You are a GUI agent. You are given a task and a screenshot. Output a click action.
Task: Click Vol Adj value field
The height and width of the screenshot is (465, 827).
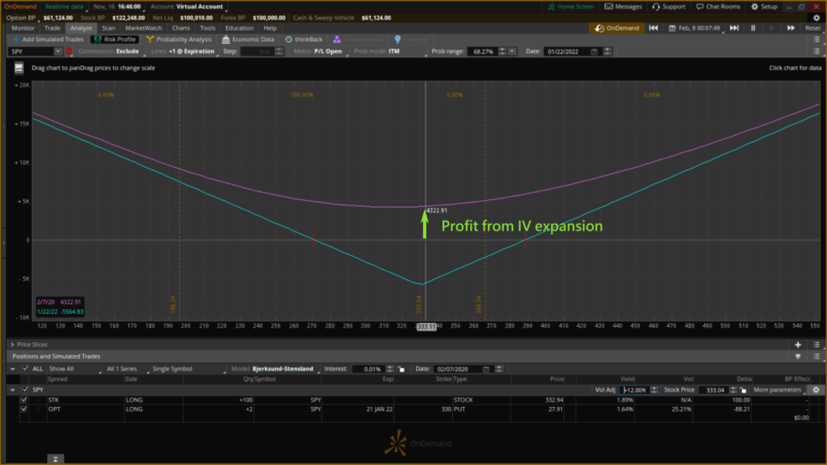[x=635, y=390]
